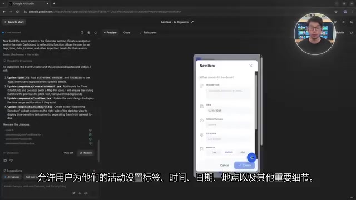The image size is (356, 200).
Task: Give thumbs down to response
Action: [x=11, y=161]
